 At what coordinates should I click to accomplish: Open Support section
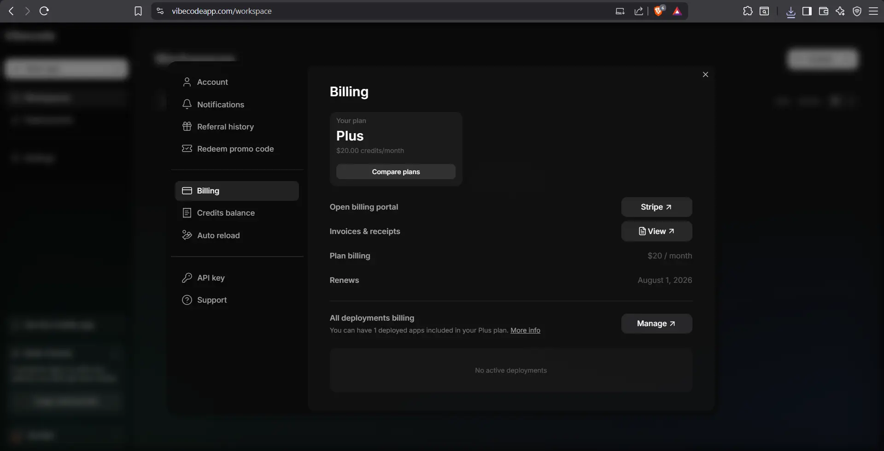click(237, 300)
